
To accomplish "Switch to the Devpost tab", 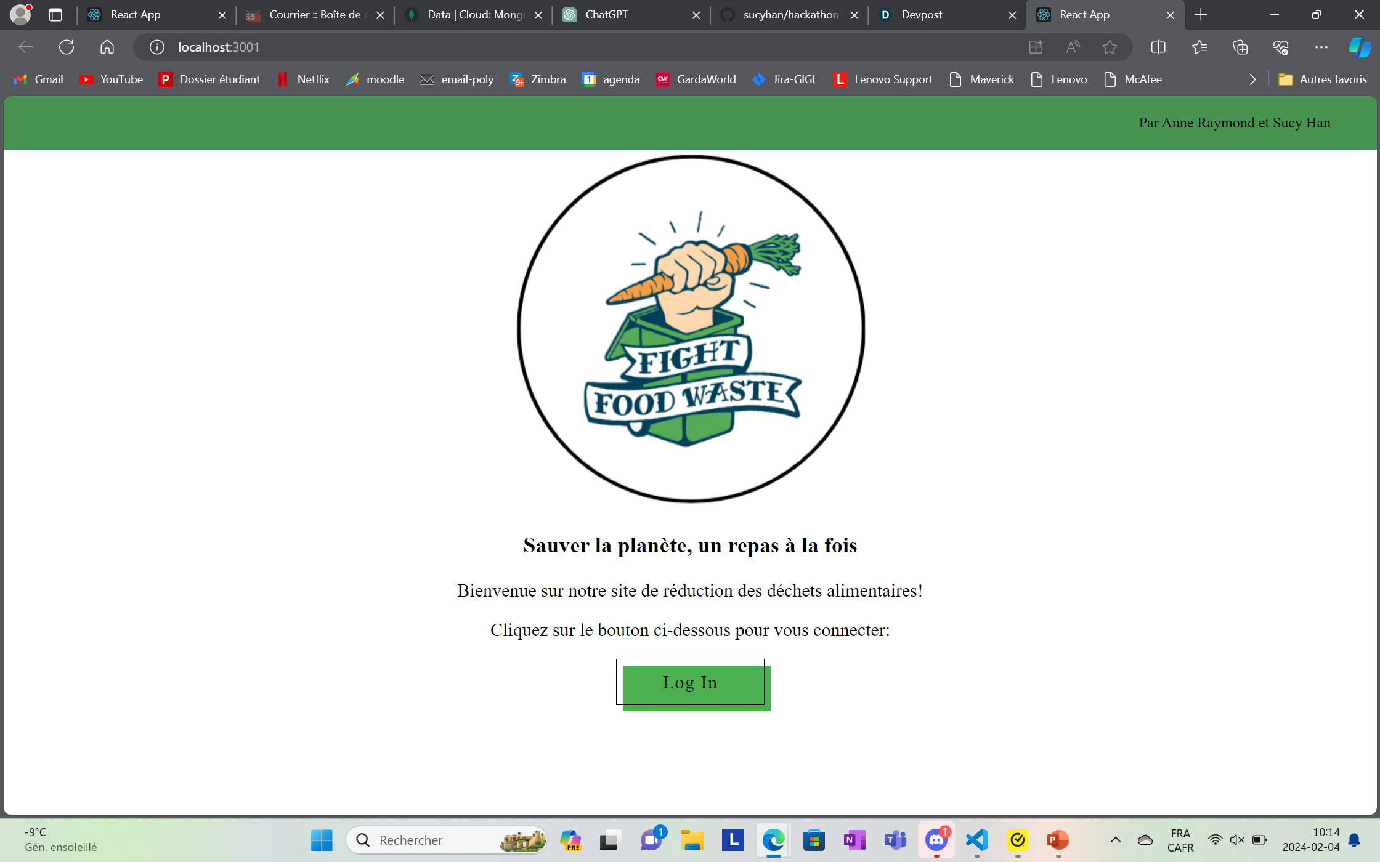I will [924, 15].
